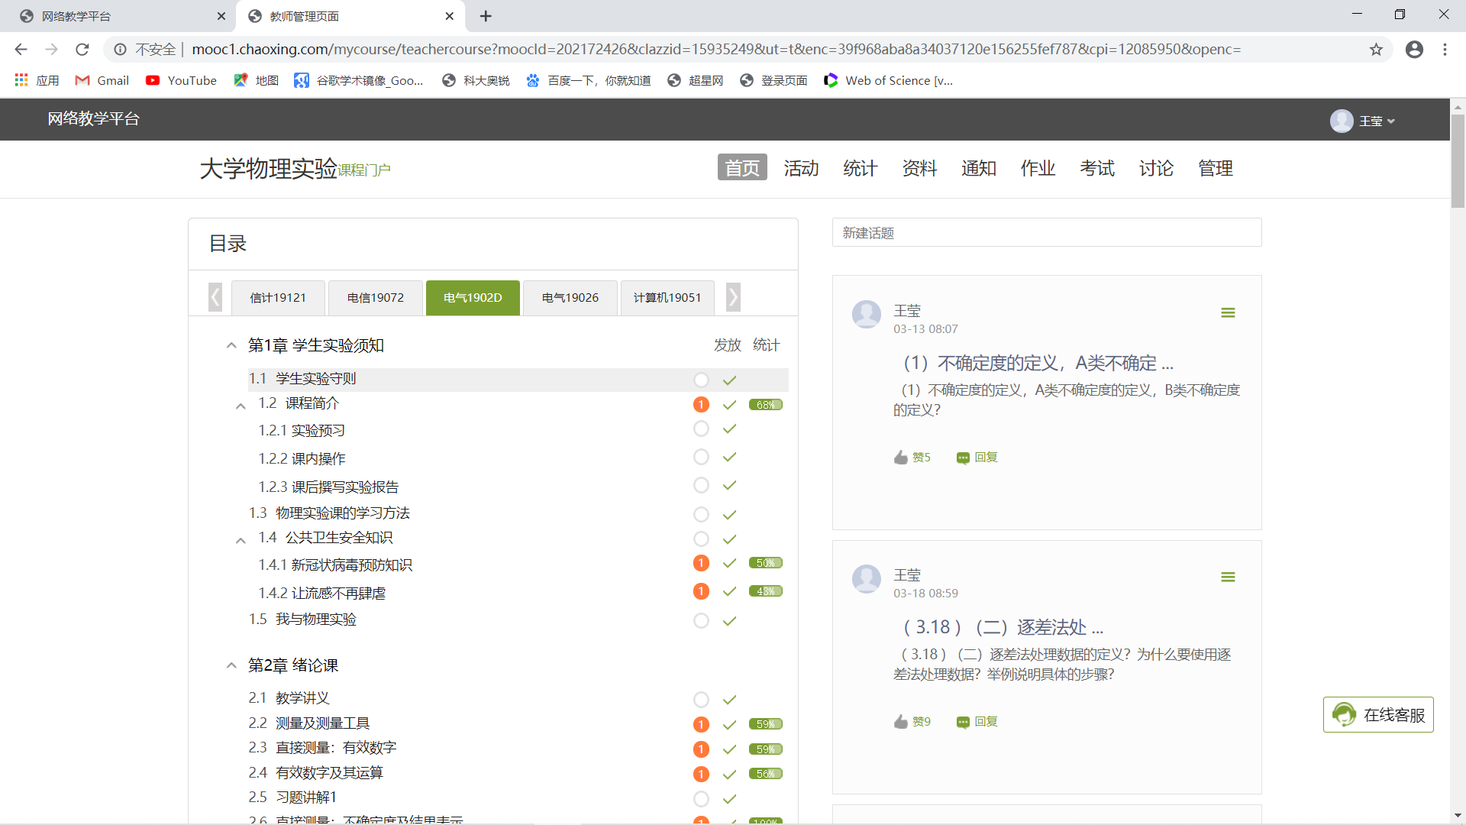Image resolution: width=1466 pixels, height=825 pixels.
Task: Open the 作业 navigation menu item
Action: (1038, 168)
